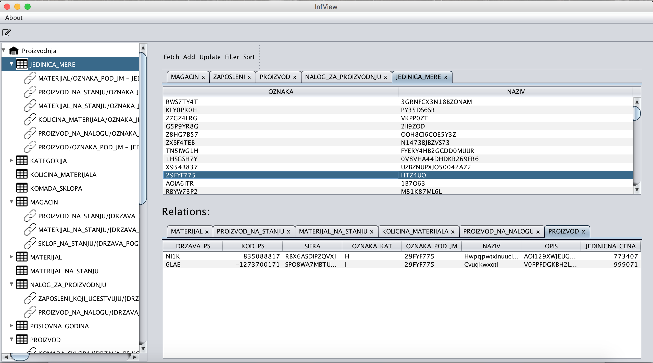
Task: Click link icon beside PROIZVOD_NA_NALOGU/OZNAKA relation
Action: (30, 133)
